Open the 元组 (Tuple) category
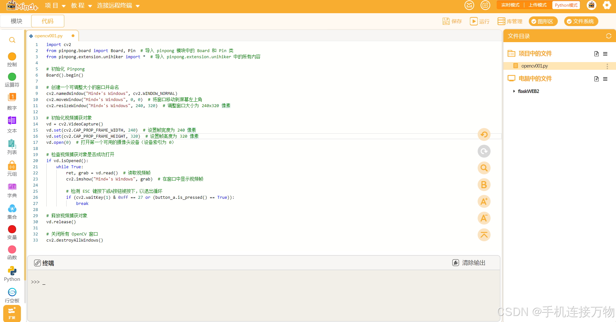The width and height of the screenshot is (616, 322). [x=12, y=169]
